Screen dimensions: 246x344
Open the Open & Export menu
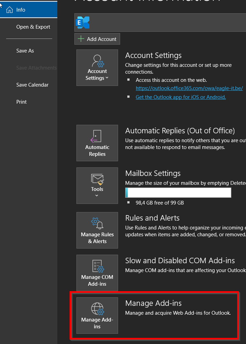click(x=33, y=27)
